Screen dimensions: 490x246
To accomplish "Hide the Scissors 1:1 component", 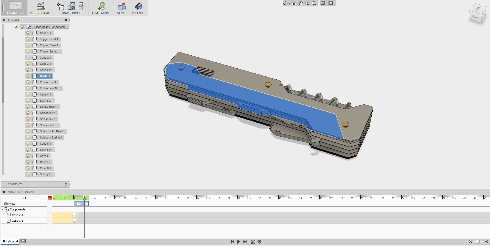I will pos(28,113).
